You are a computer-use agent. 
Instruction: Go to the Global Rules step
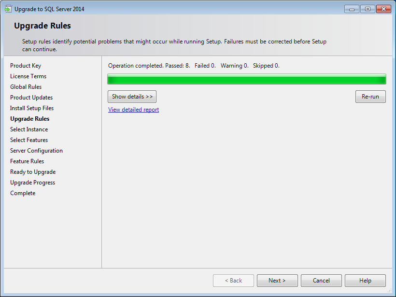pos(26,87)
